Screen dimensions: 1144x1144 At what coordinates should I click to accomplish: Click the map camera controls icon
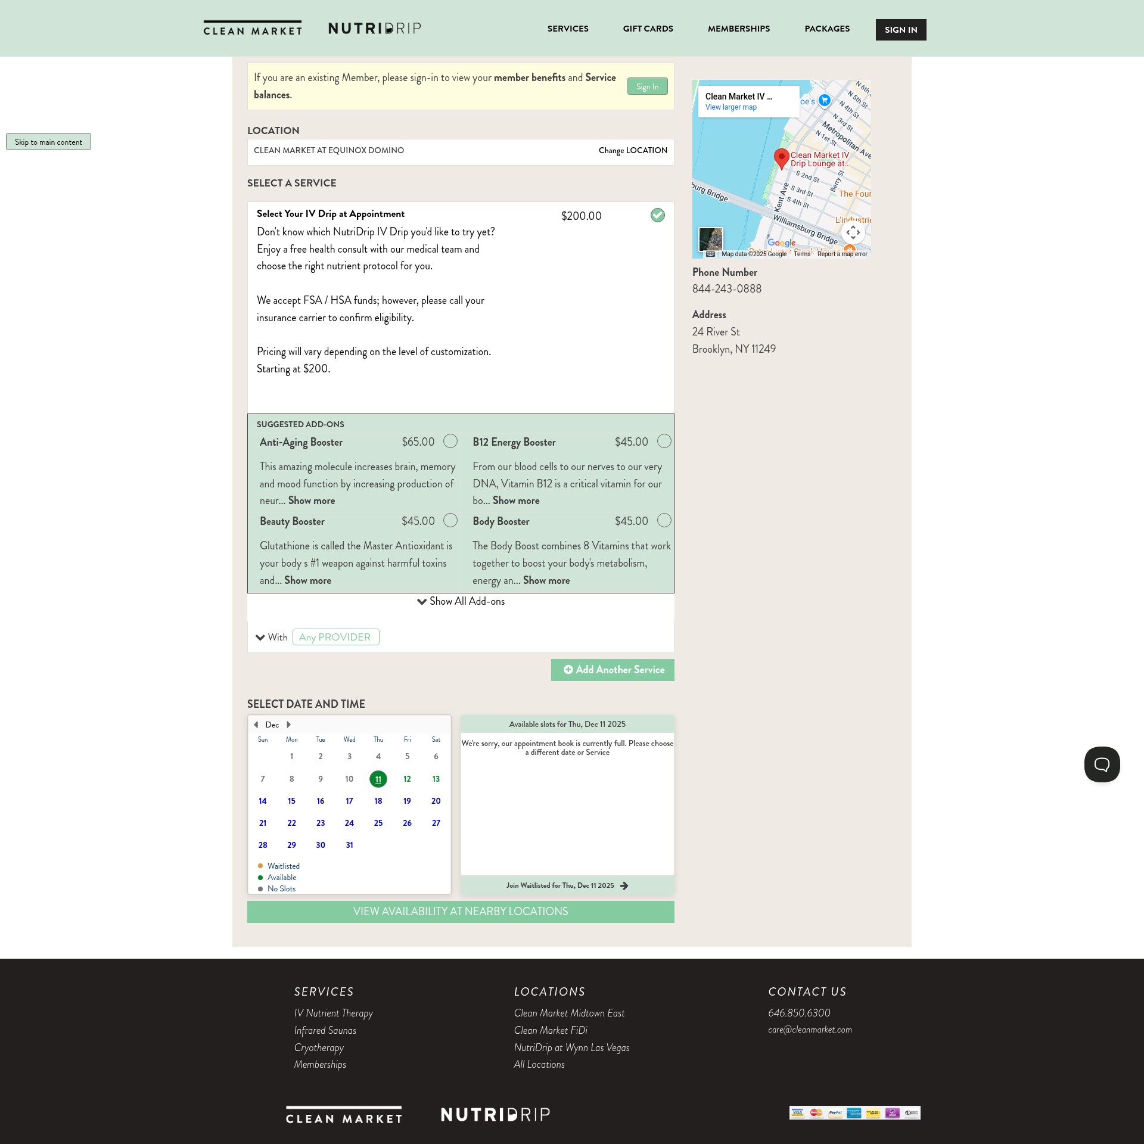853,232
